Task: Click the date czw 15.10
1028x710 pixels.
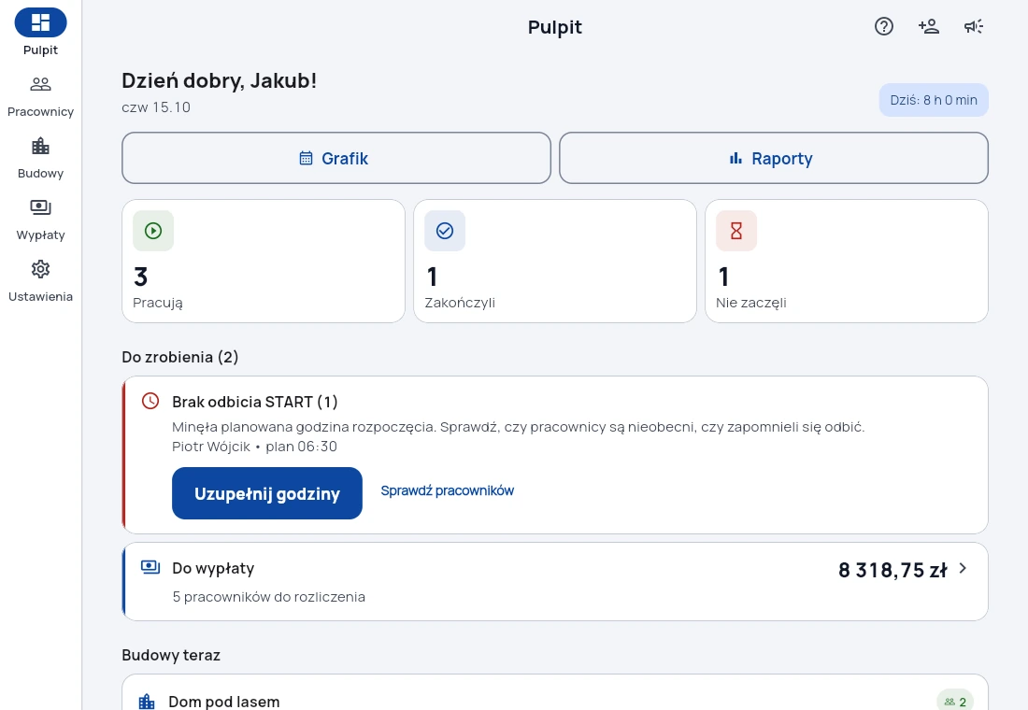Action: click(x=156, y=107)
